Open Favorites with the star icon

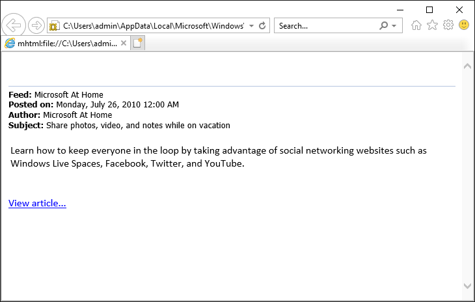point(432,25)
